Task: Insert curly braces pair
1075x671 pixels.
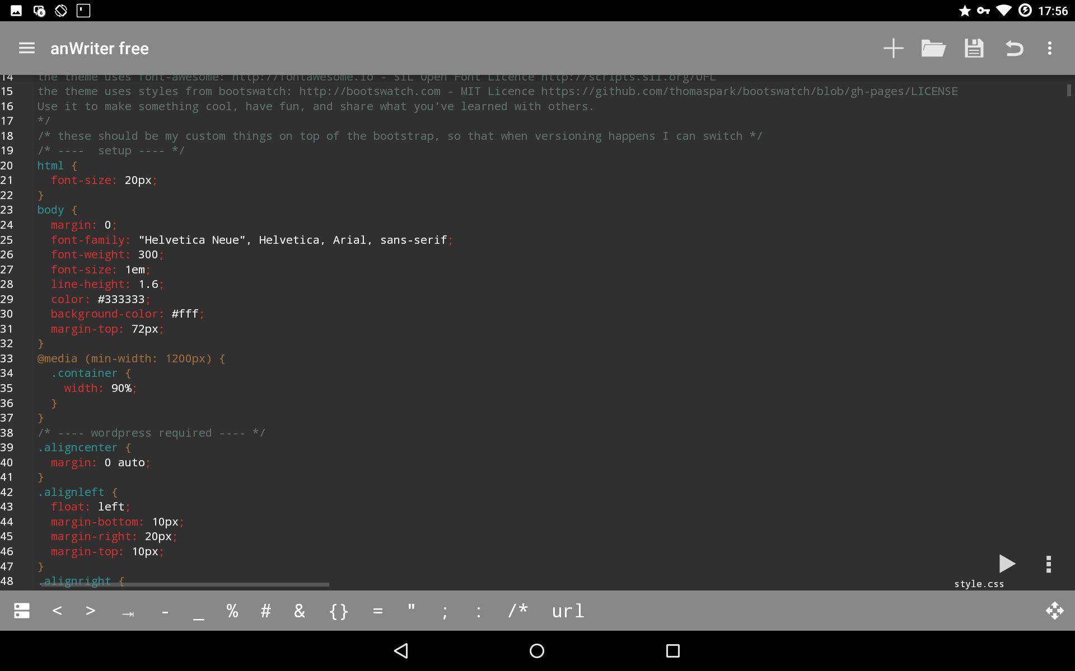Action: point(338,611)
